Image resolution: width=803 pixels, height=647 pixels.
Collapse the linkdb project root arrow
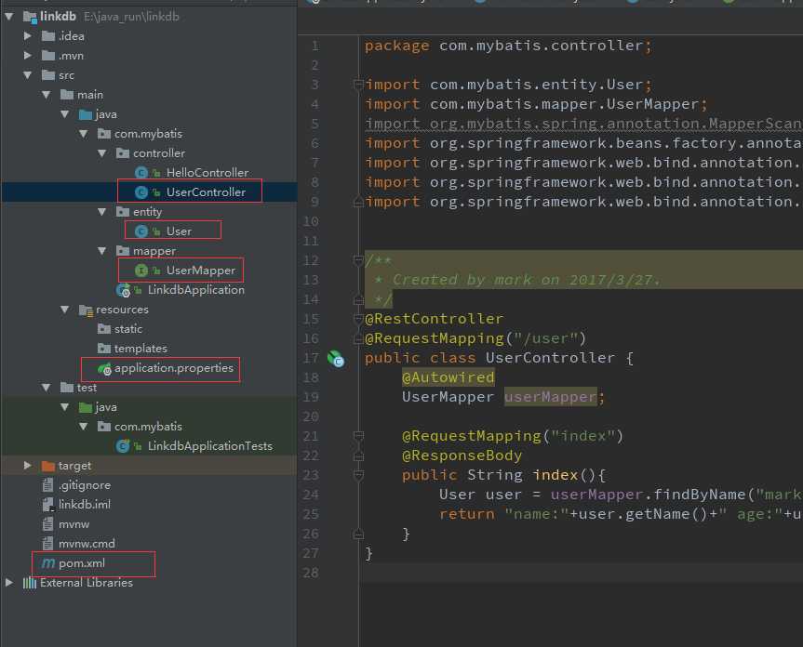pos(8,17)
